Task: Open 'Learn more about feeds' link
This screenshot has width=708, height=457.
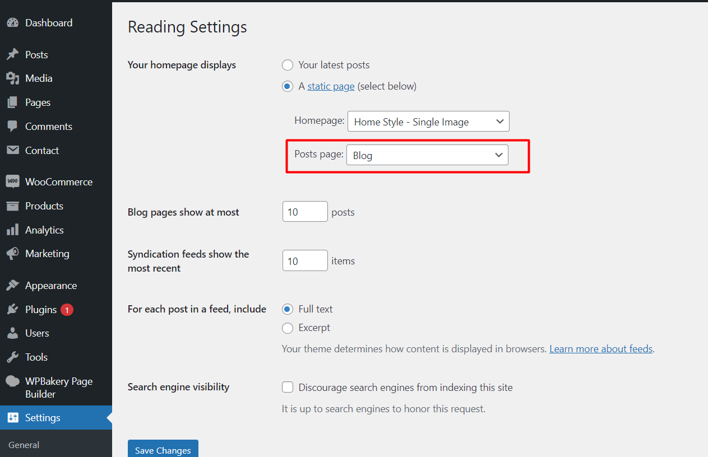Action: click(601, 349)
